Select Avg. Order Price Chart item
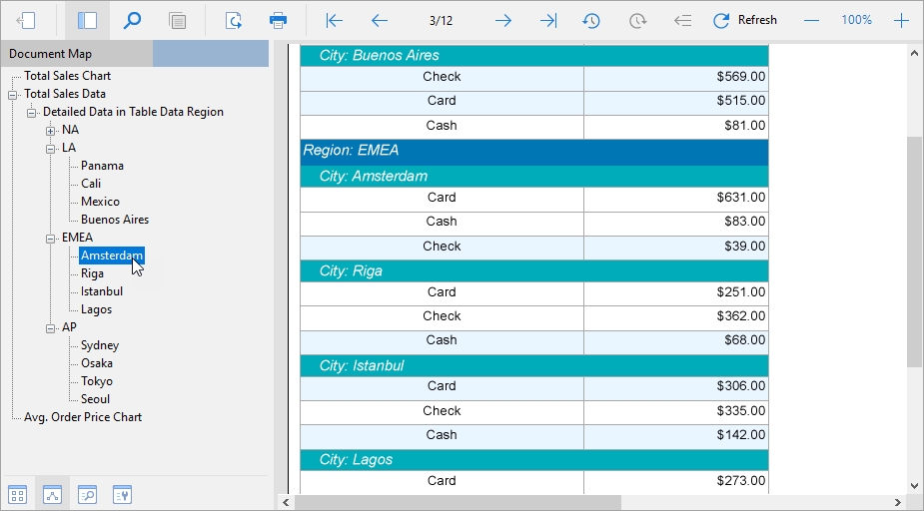 coord(83,417)
